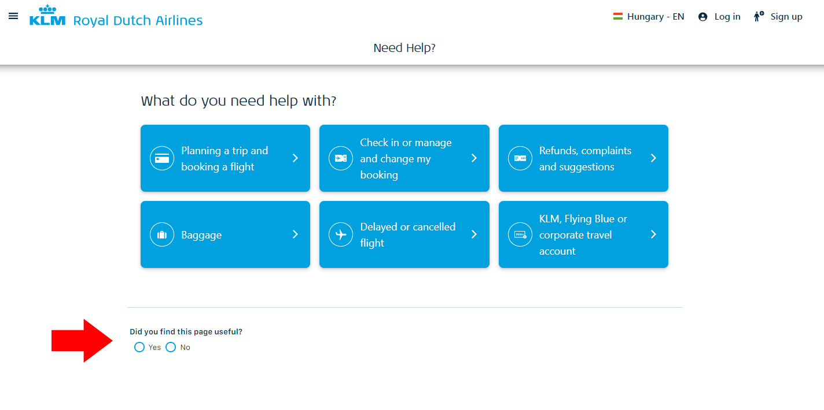Select the Yes radio button
Viewport: 824px width, 410px height.
point(139,347)
